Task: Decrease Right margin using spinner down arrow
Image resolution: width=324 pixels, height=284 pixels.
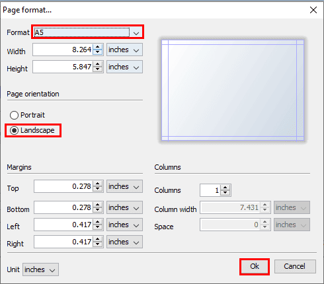Action: coord(98,244)
